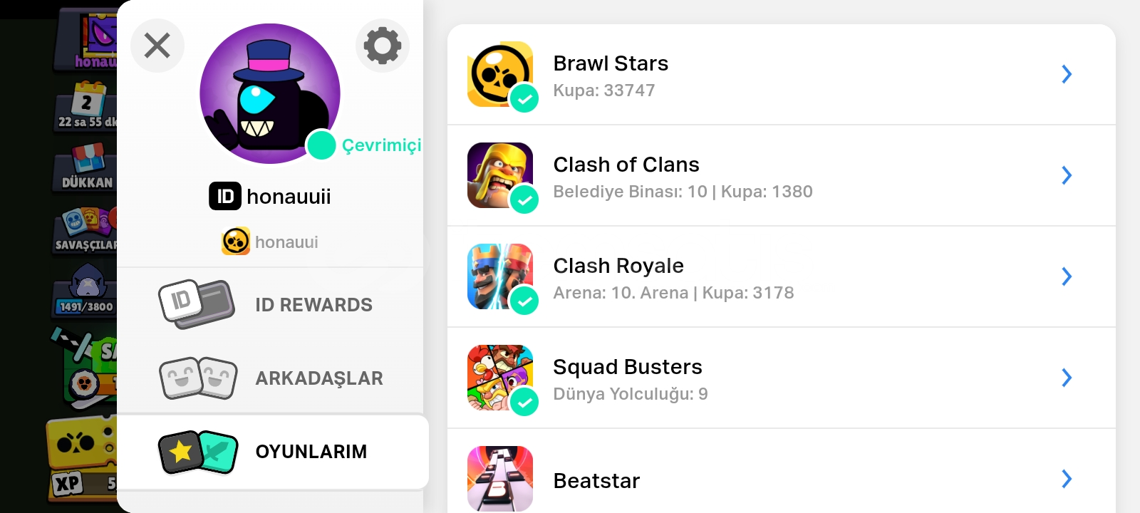Open the settings gear icon
Screen dimensions: 1140x513
tap(383, 46)
